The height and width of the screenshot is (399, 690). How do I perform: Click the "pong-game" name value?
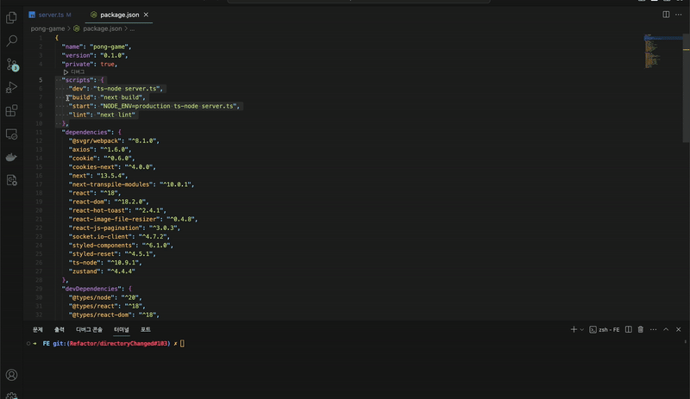(x=109, y=47)
